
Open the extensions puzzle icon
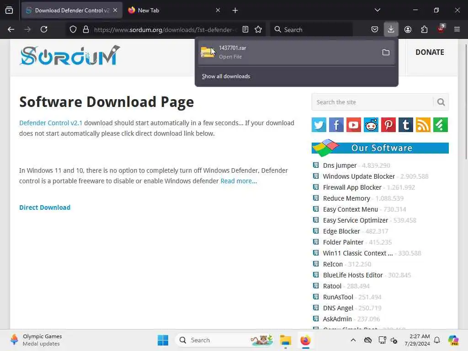point(424,30)
